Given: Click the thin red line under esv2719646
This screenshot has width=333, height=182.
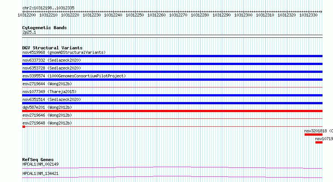Looking at the screenshot, I should pos(172,118).
